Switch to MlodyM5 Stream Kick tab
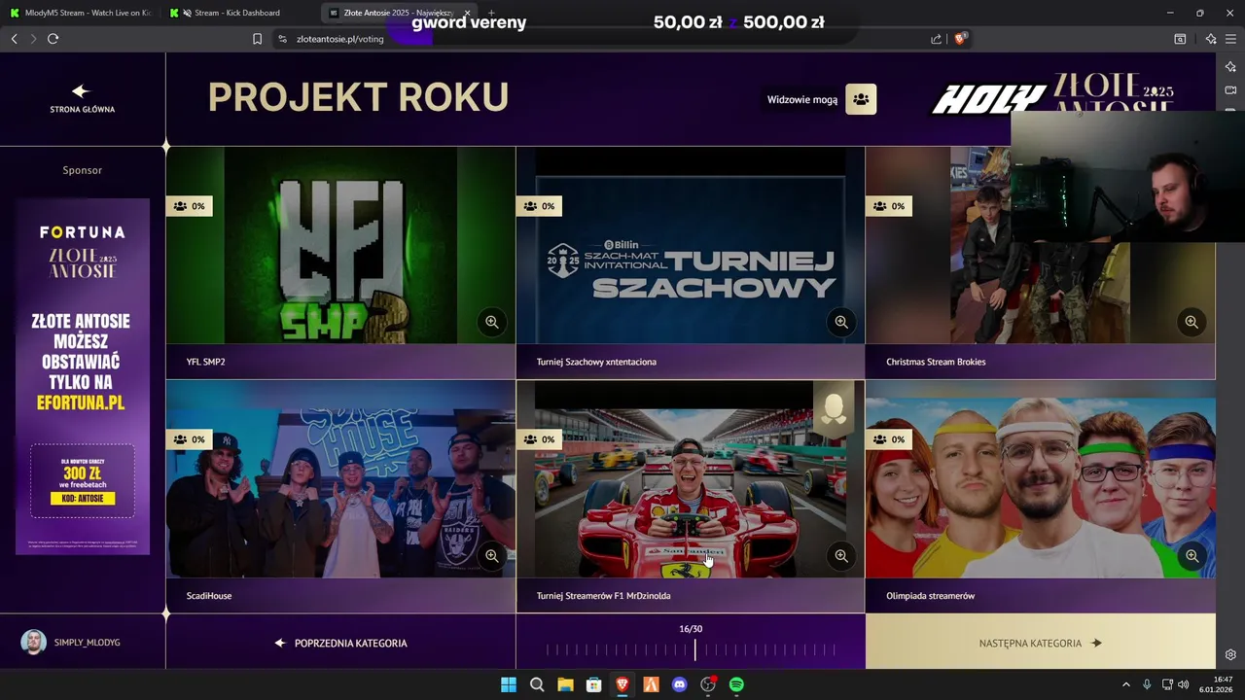 tap(80, 13)
